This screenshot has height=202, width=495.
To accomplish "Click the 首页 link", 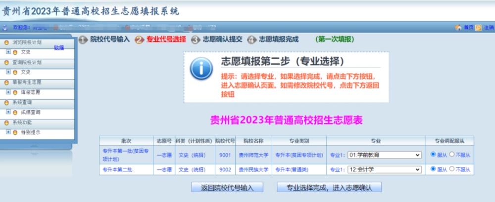I will [x=468, y=28].
